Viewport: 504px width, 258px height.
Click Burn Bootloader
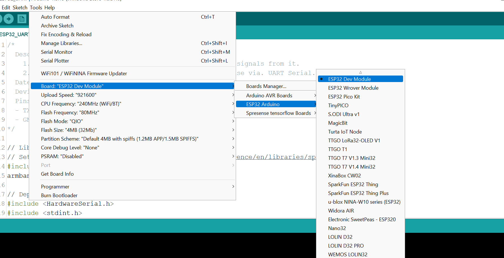tap(59, 195)
